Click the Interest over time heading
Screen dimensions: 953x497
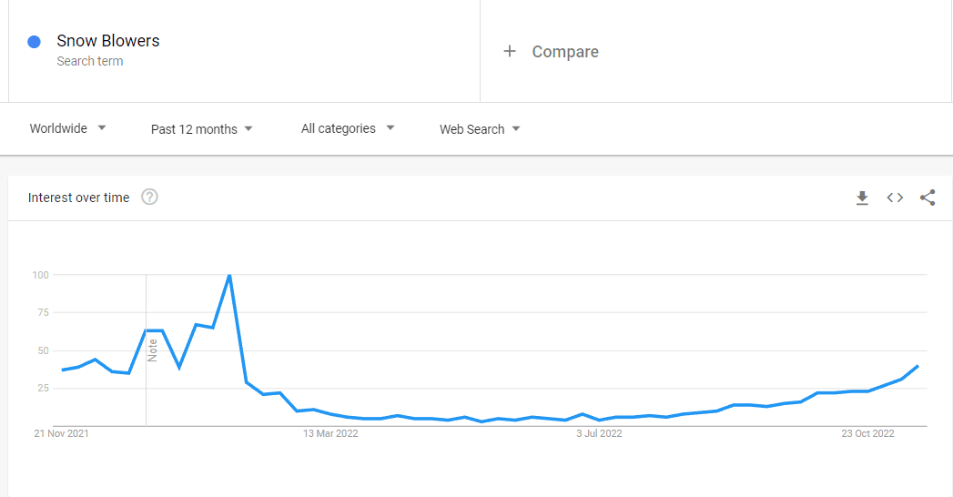point(78,198)
